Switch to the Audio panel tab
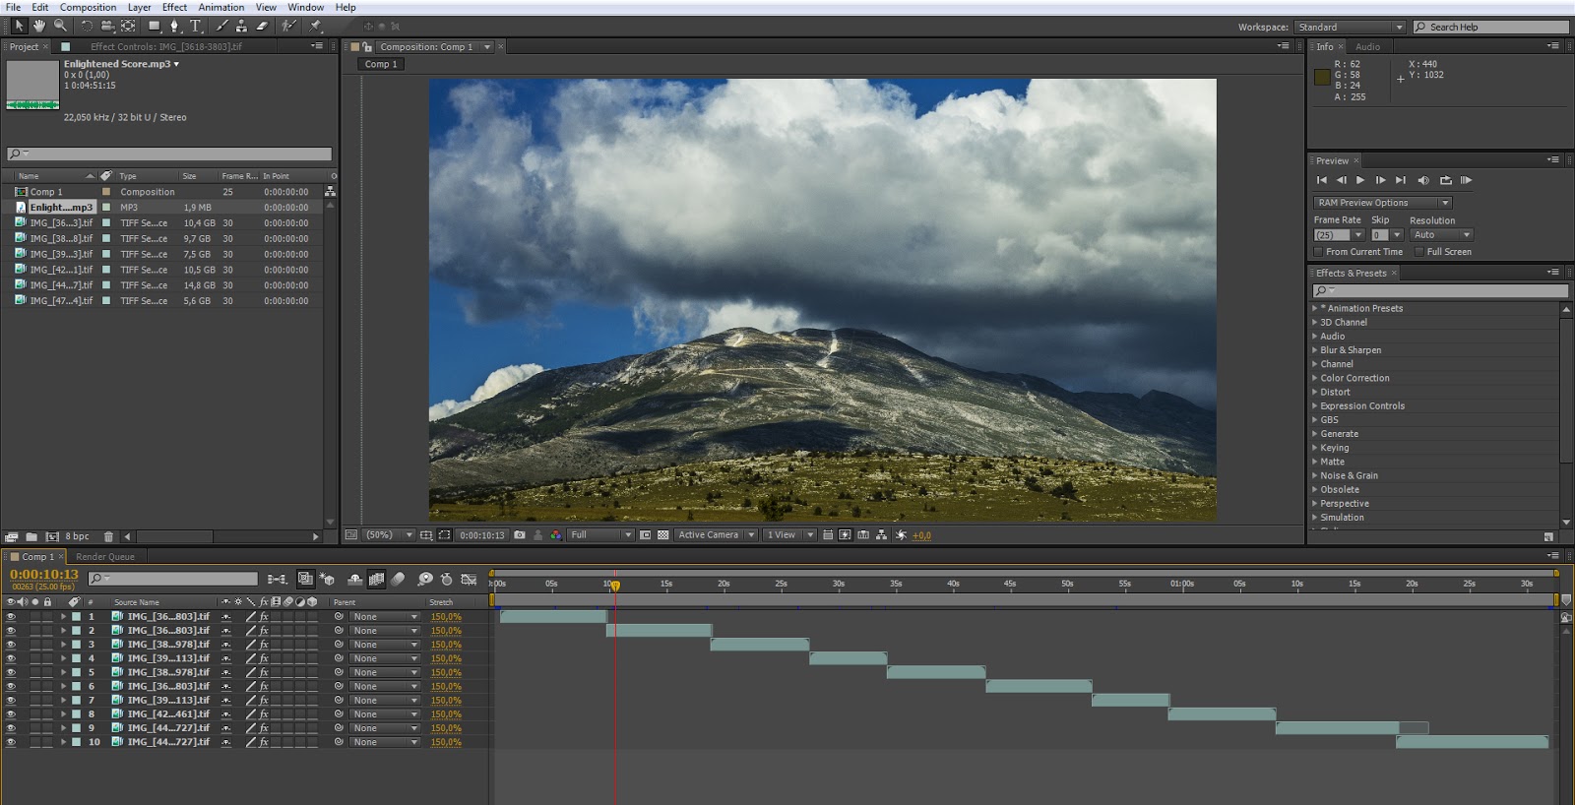The width and height of the screenshot is (1575, 805). pos(1368,47)
